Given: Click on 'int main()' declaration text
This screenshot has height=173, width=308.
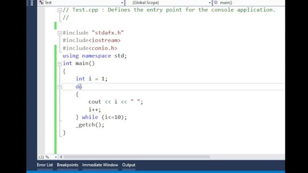Looking at the screenshot, I should click(x=78, y=63).
